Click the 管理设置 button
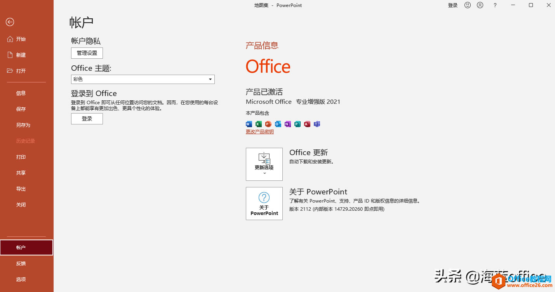The image size is (555, 292). point(87,53)
